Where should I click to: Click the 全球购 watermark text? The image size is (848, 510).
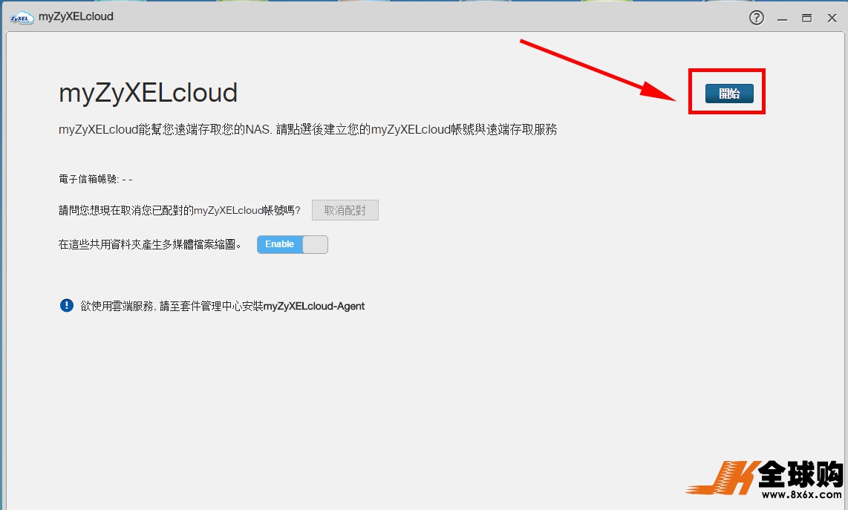pyautogui.click(x=800, y=474)
